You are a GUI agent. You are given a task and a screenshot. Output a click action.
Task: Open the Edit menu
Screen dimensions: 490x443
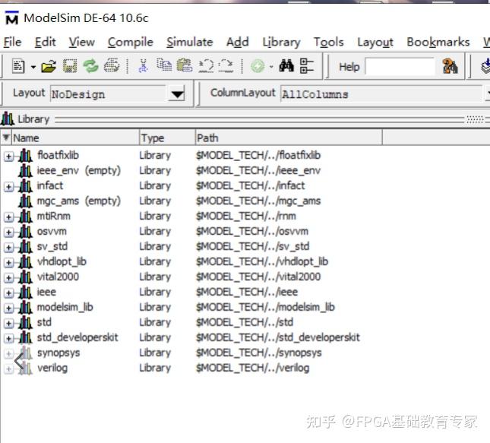[45, 42]
